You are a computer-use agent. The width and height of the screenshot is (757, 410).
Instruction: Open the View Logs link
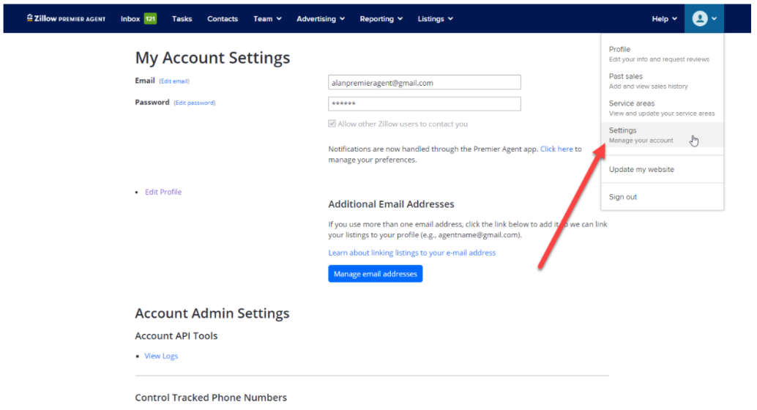pos(161,357)
